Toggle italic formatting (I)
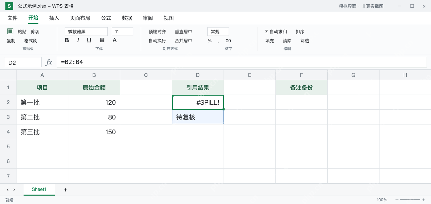 coord(78,40)
